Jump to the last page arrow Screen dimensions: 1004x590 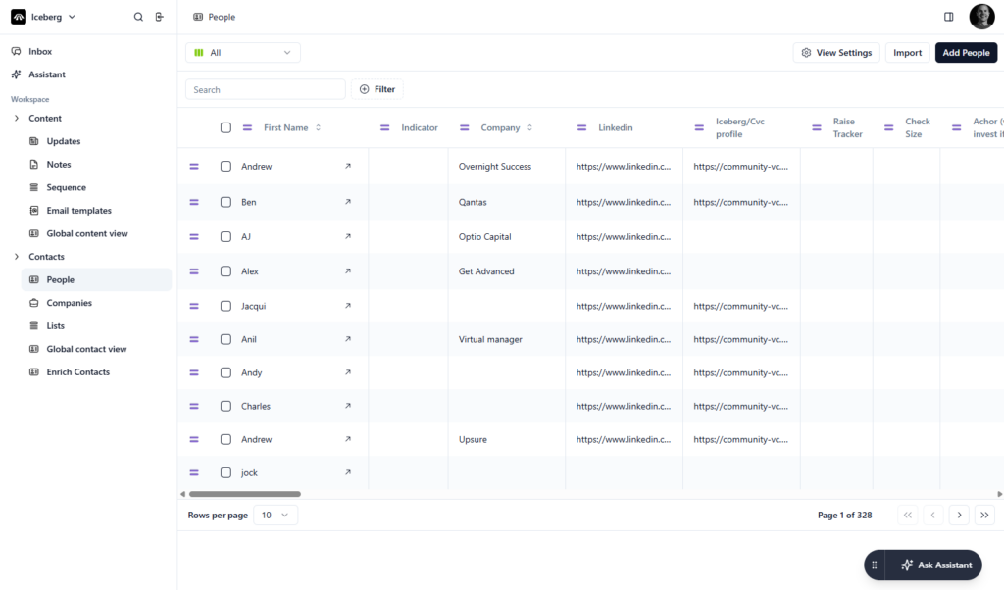click(984, 515)
